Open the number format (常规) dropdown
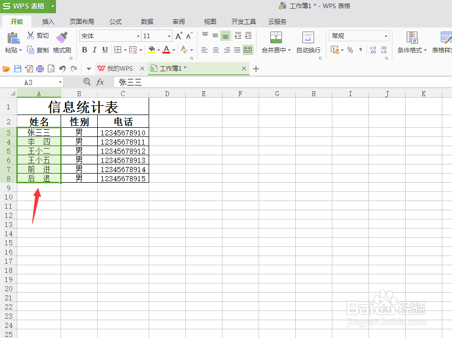This screenshot has width=452, height=338. [x=386, y=36]
